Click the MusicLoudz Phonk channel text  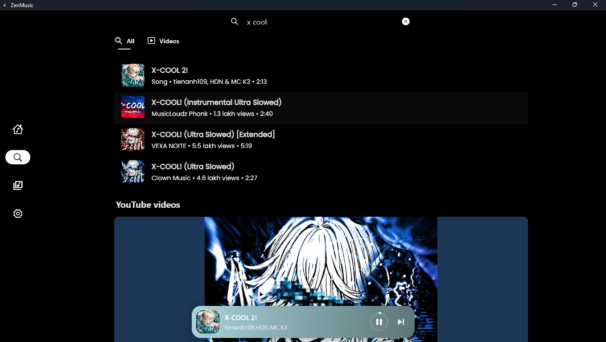(180, 114)
